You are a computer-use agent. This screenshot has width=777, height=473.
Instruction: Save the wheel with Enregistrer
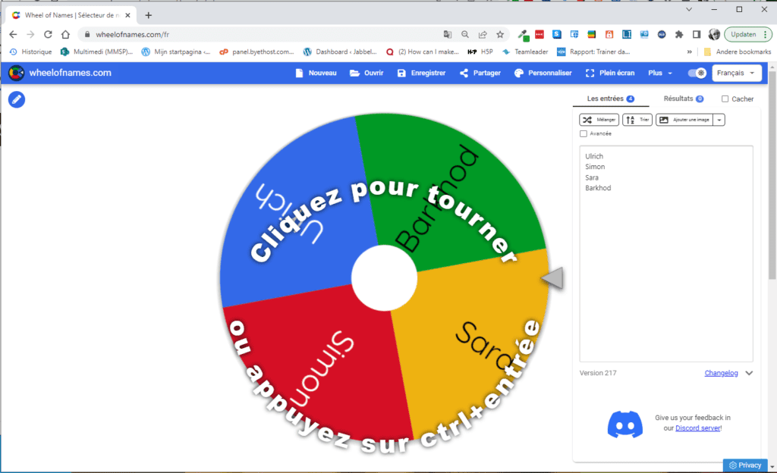tap(422, 73)
